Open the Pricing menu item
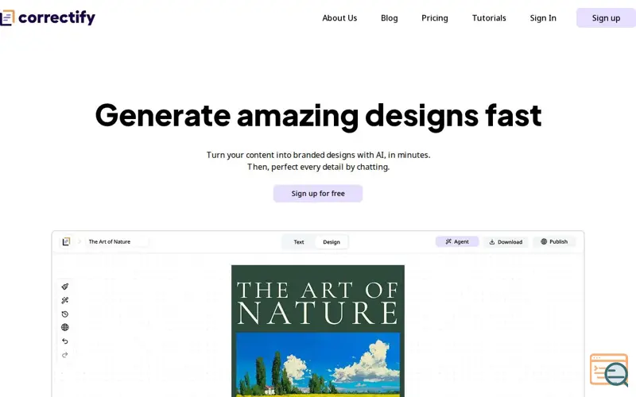Screen dimensions: 636x397 tap(434, 17)
